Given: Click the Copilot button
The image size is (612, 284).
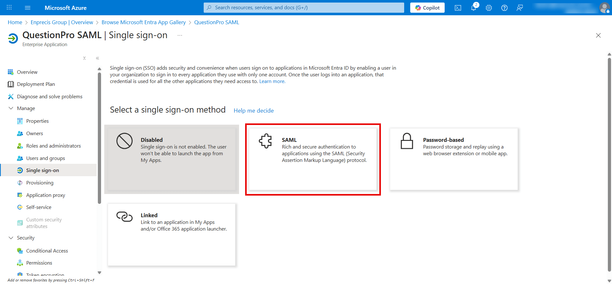Looking at the screenshot, I should coord(427,8).
